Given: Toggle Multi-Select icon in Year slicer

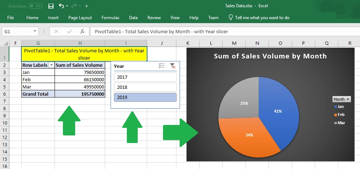Looking at the screenshot, I should click(162, 66).
